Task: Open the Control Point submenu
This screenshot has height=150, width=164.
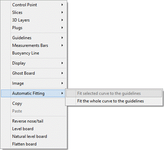Action: coord(34,5)
